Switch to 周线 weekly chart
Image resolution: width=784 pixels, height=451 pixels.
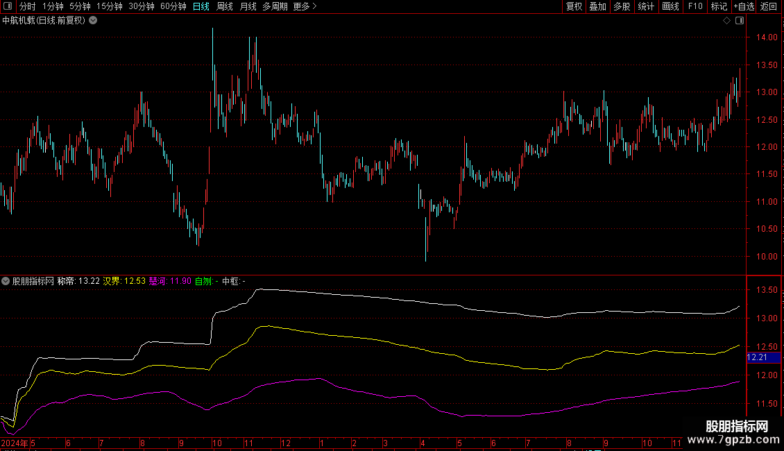pyautogui.click(x=225, y=6)
